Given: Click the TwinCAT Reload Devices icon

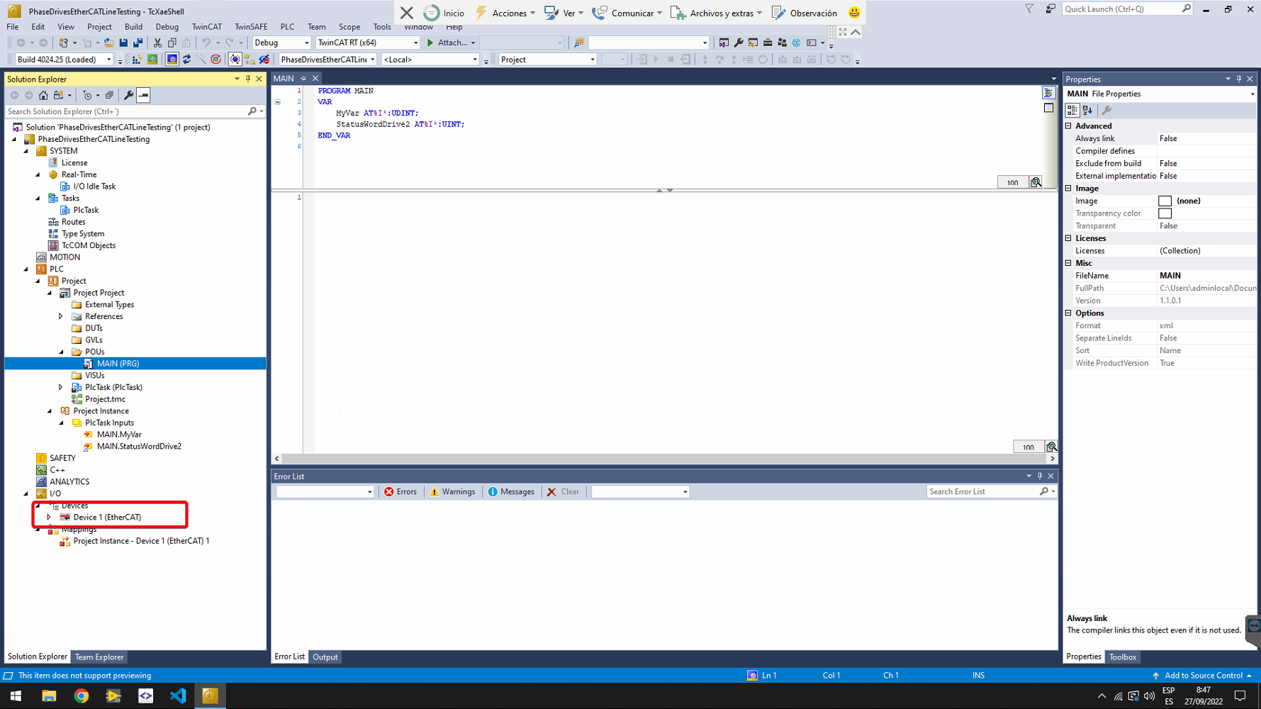Looking at the screenshot, I should pos(186,60).
